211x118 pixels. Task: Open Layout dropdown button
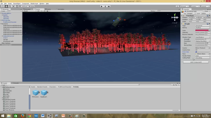[x=205, y=7]
